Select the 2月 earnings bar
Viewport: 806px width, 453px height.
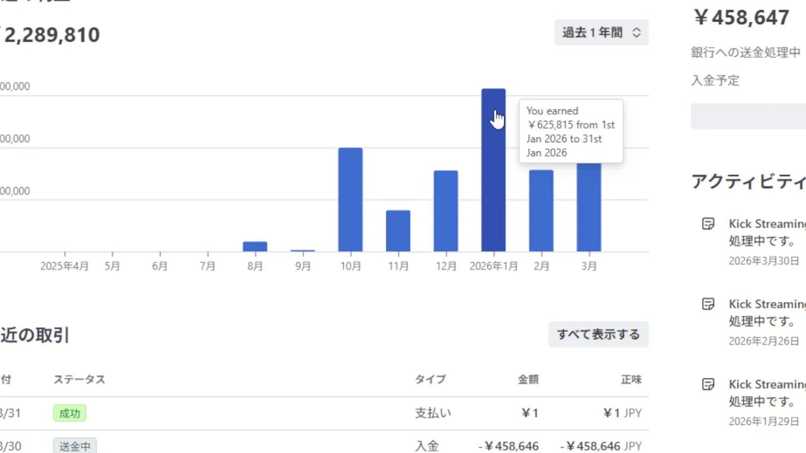(541, 211)
